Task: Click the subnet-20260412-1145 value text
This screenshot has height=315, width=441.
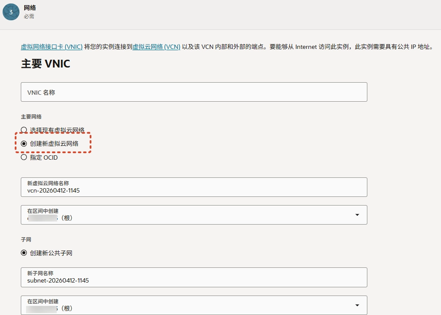Action: [58, 280]
